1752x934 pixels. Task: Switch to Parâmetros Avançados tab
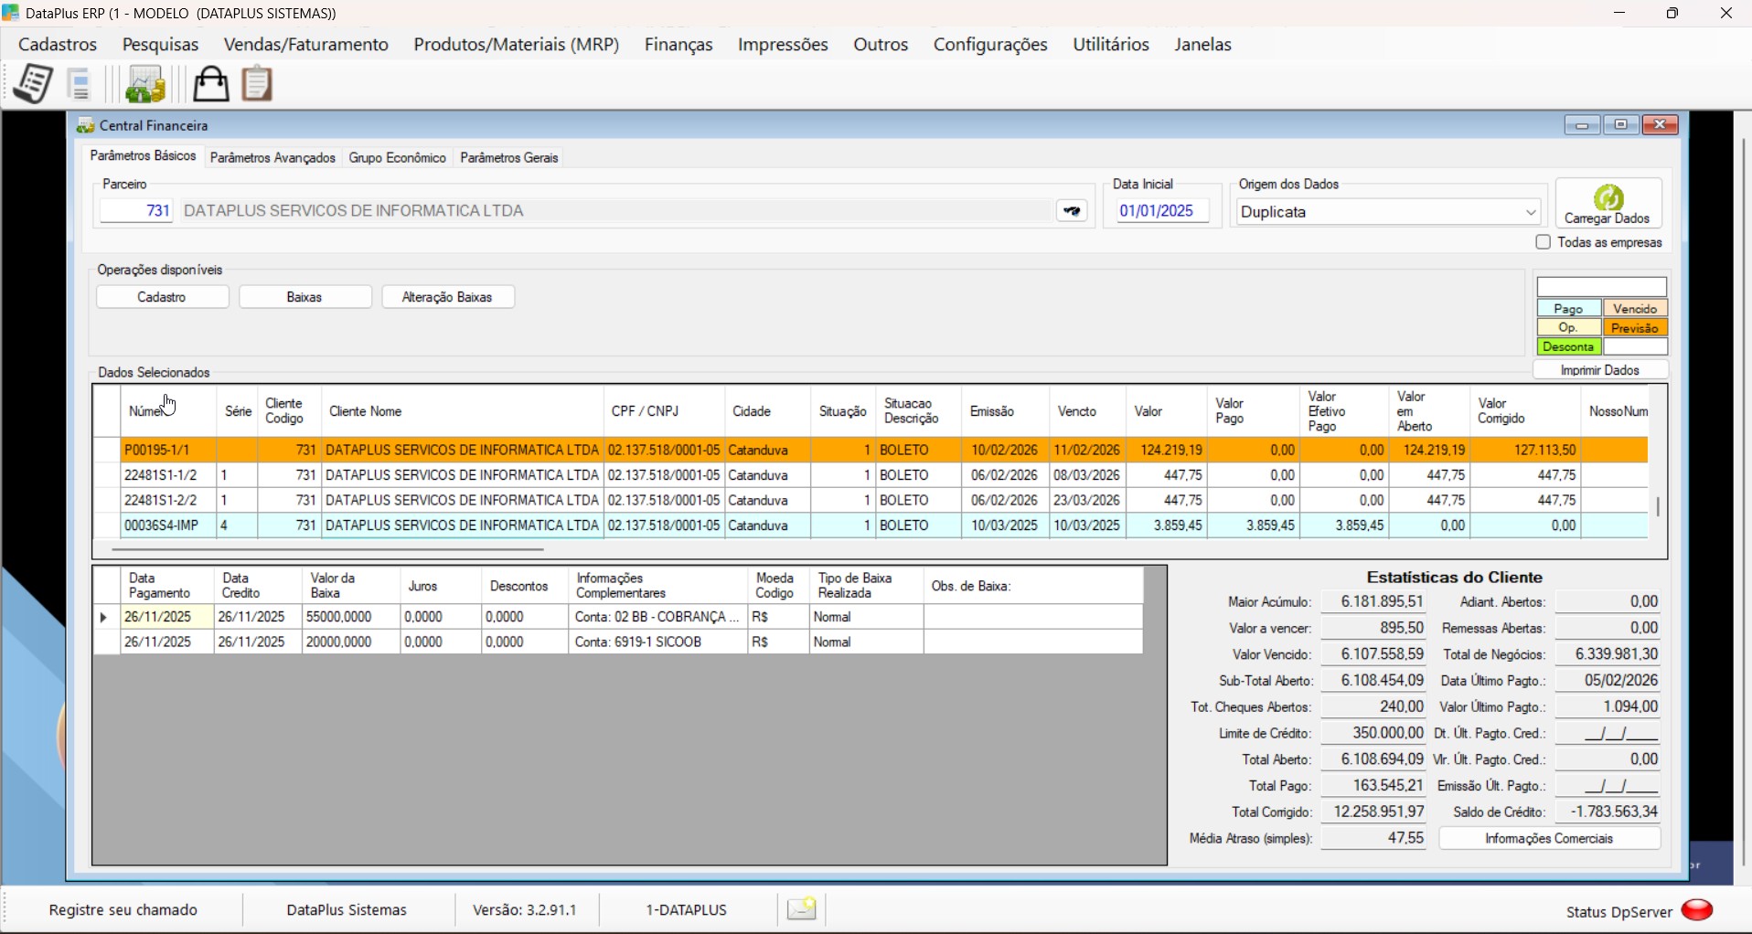click(272, 158)
